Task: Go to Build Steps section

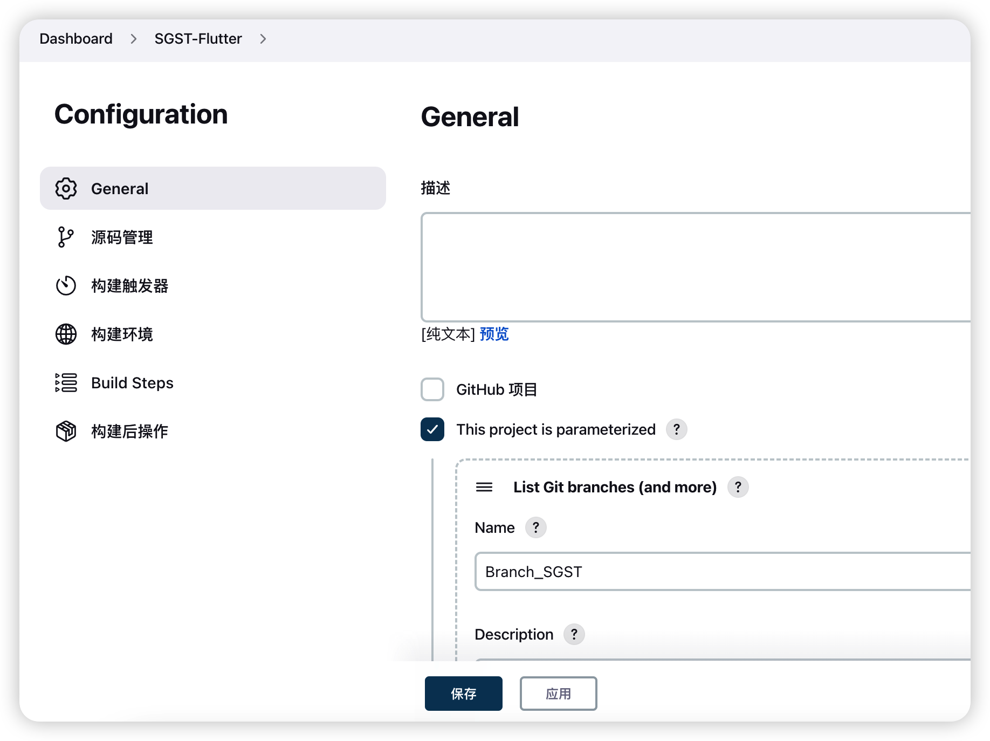Action: pos(132,383)
